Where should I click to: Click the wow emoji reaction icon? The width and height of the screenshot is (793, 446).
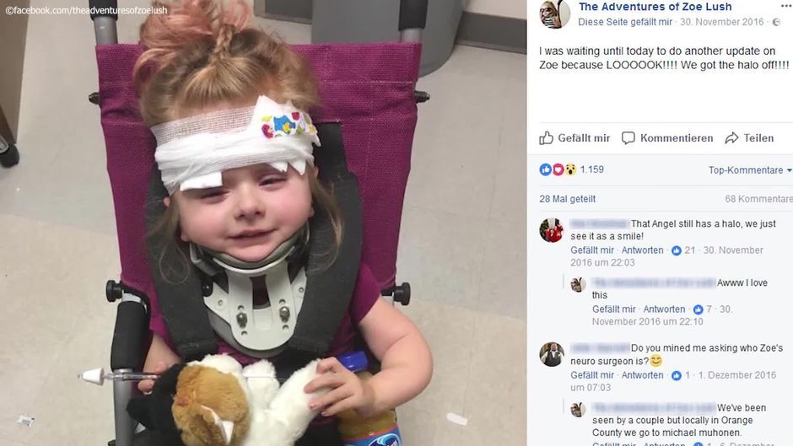point(570,169)
